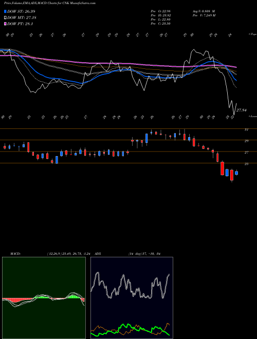Click the 'Pre H: 23.82' value
The image size is (257, 339).
point(160,15)
